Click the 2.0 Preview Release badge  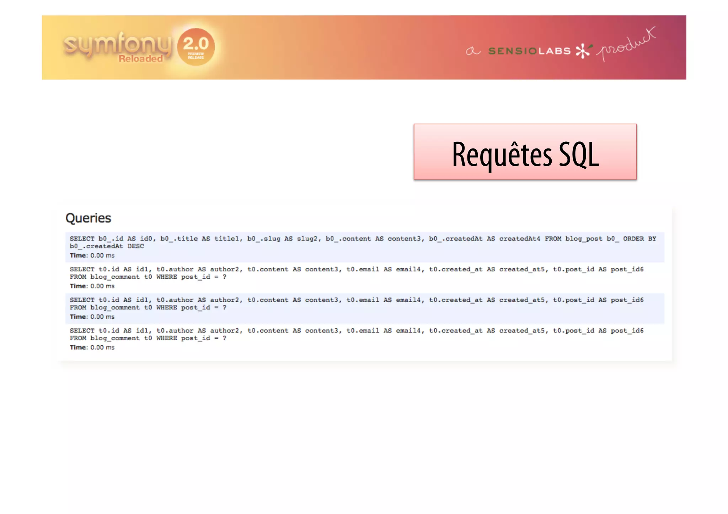click(196, 47)
